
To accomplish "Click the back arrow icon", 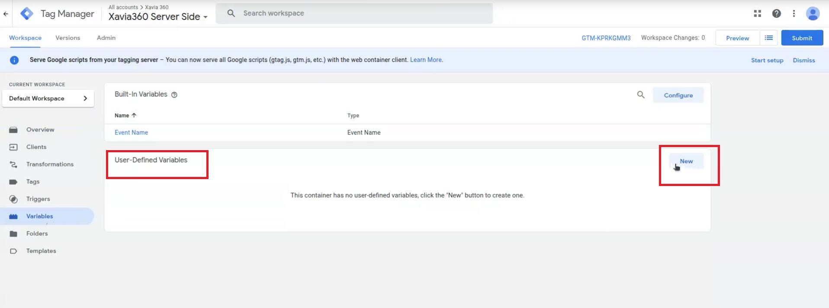I will point(6,14).
